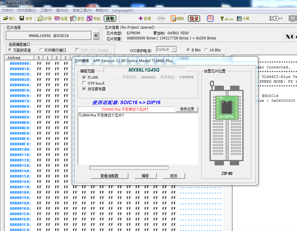Open the 系统工具(V) menu
Image resolution: width=297 pixels, height=231 pixels.
(x=82, y=10)
